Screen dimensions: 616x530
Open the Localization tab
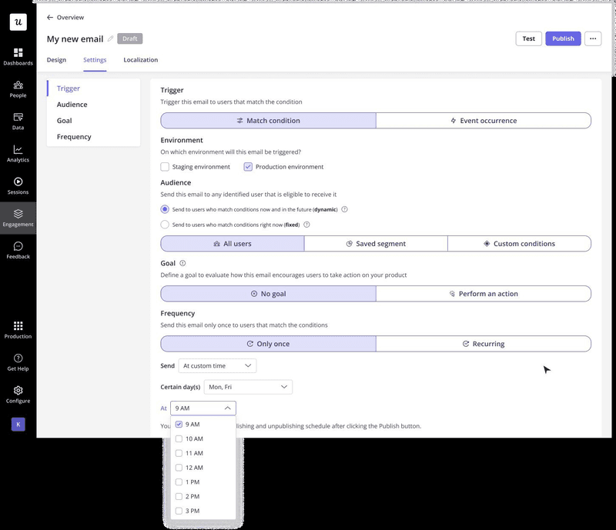(x=141, y=59)
